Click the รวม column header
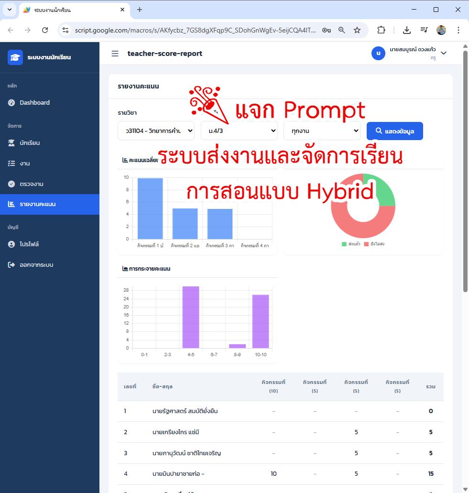Image resolution: width=469 pixels, height=493 pixels. [x=431, y=386]
